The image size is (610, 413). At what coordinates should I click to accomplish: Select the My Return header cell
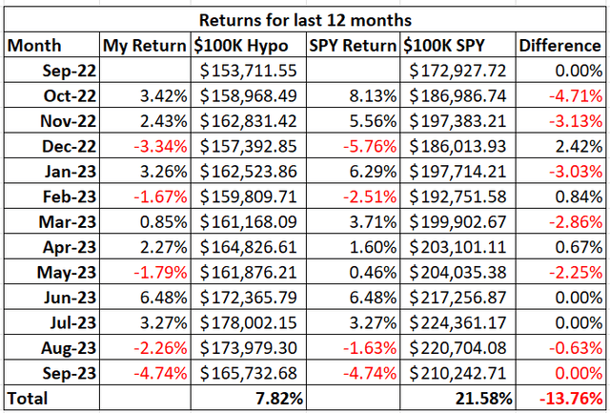pos(146,45)
